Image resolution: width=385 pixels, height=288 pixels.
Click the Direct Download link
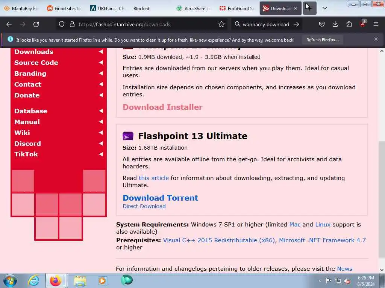pyautogui.click(x=144, y=206)
